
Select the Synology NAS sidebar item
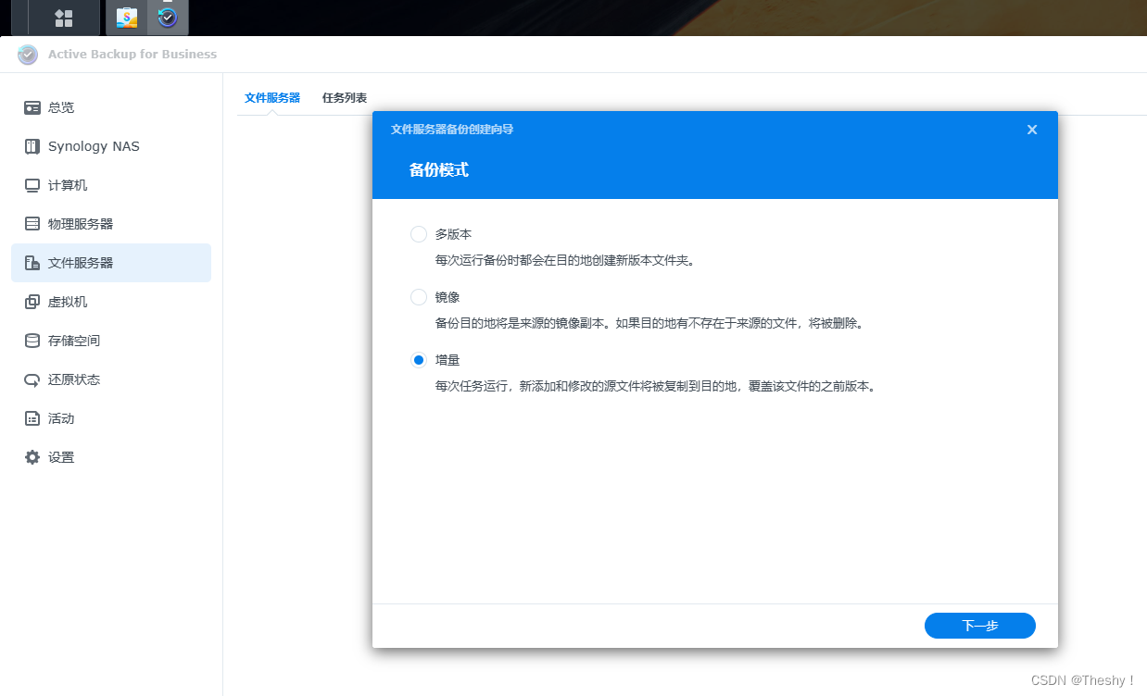point(94,146)
